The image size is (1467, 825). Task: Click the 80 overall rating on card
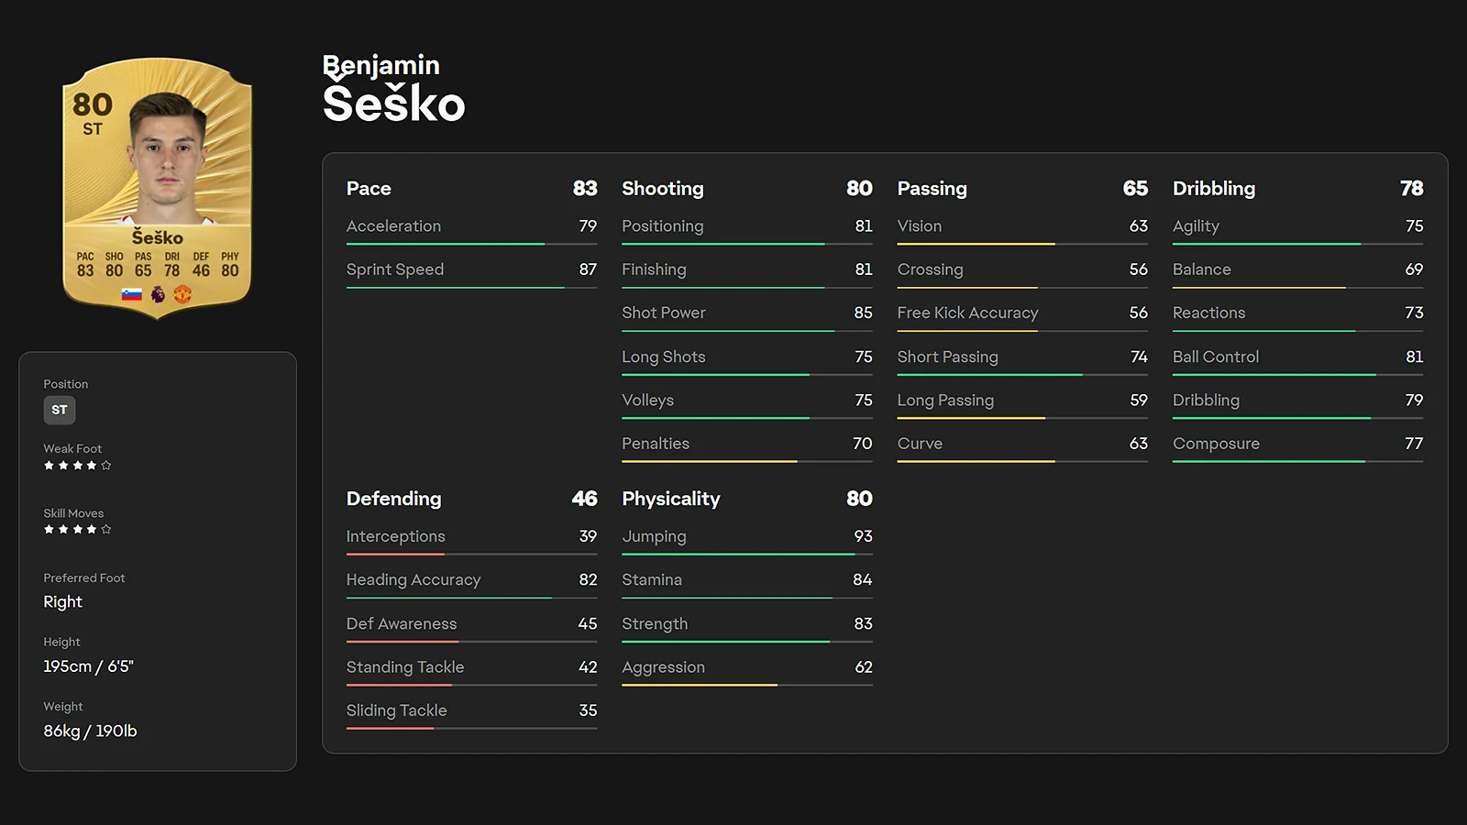(93, 104)
